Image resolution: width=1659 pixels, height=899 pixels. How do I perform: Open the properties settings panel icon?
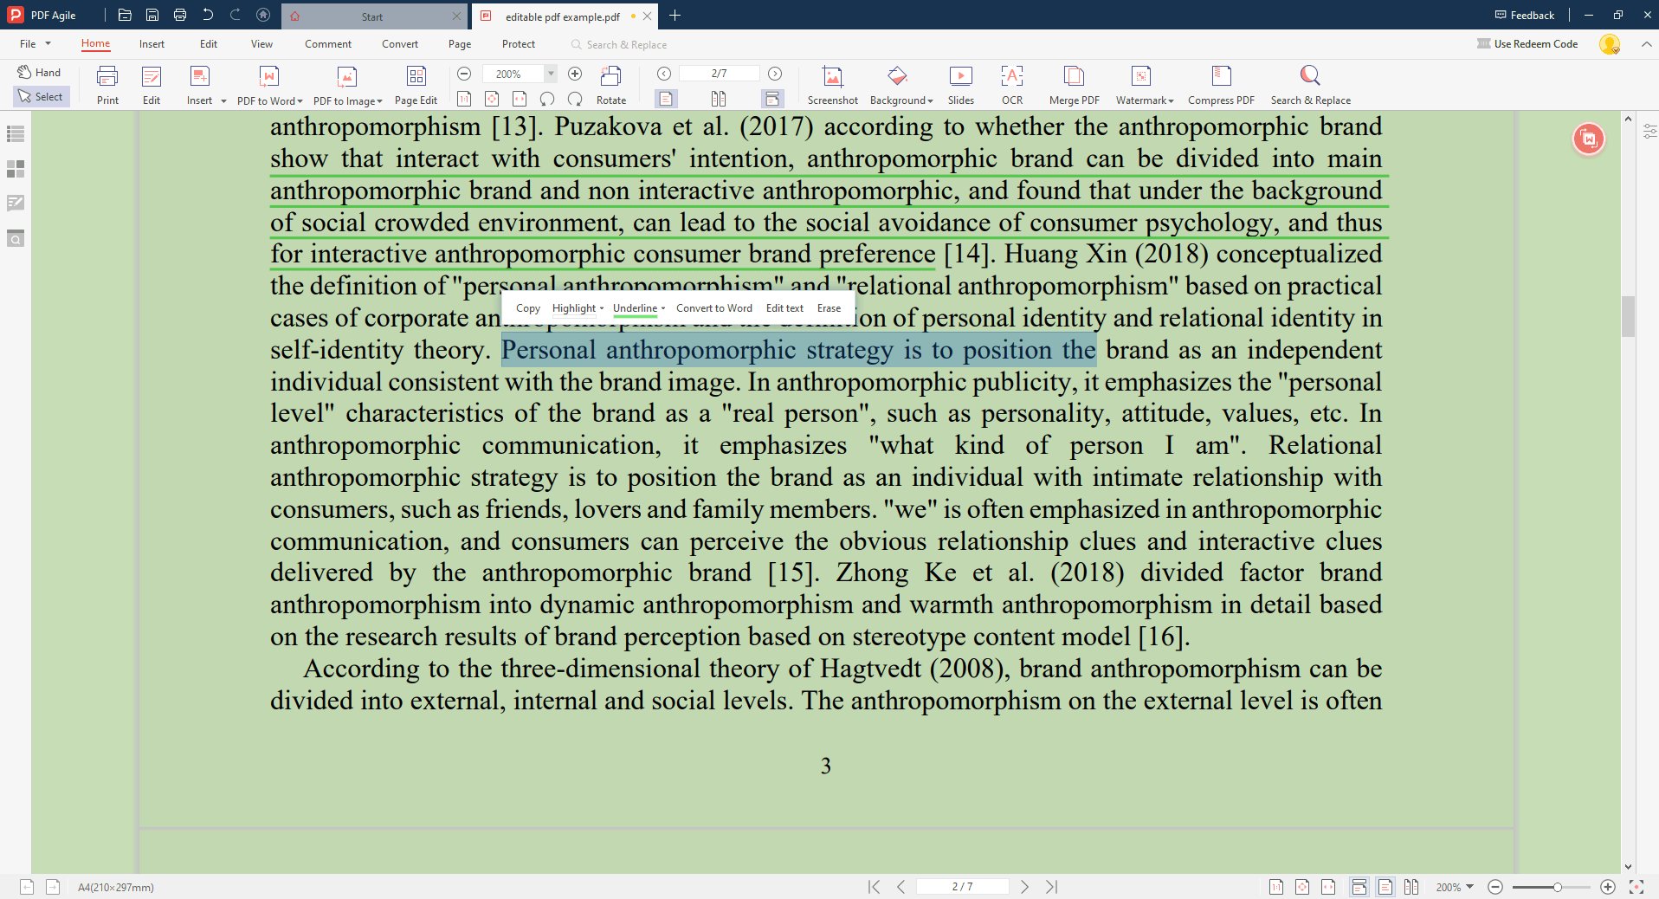[x=1649, y=132]
